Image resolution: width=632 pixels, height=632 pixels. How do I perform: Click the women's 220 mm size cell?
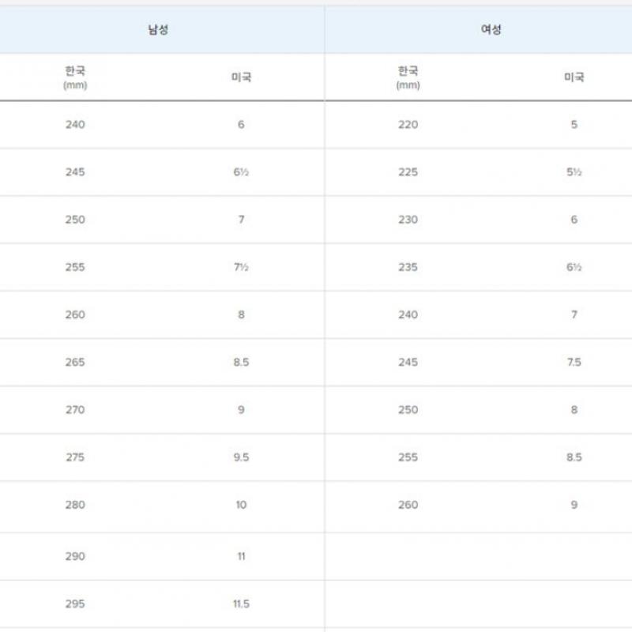pos(408,125)
